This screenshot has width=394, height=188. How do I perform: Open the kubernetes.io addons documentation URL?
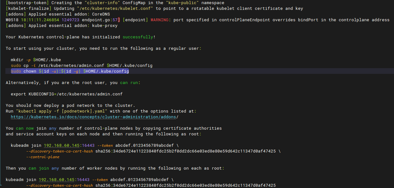pos(95,117)
